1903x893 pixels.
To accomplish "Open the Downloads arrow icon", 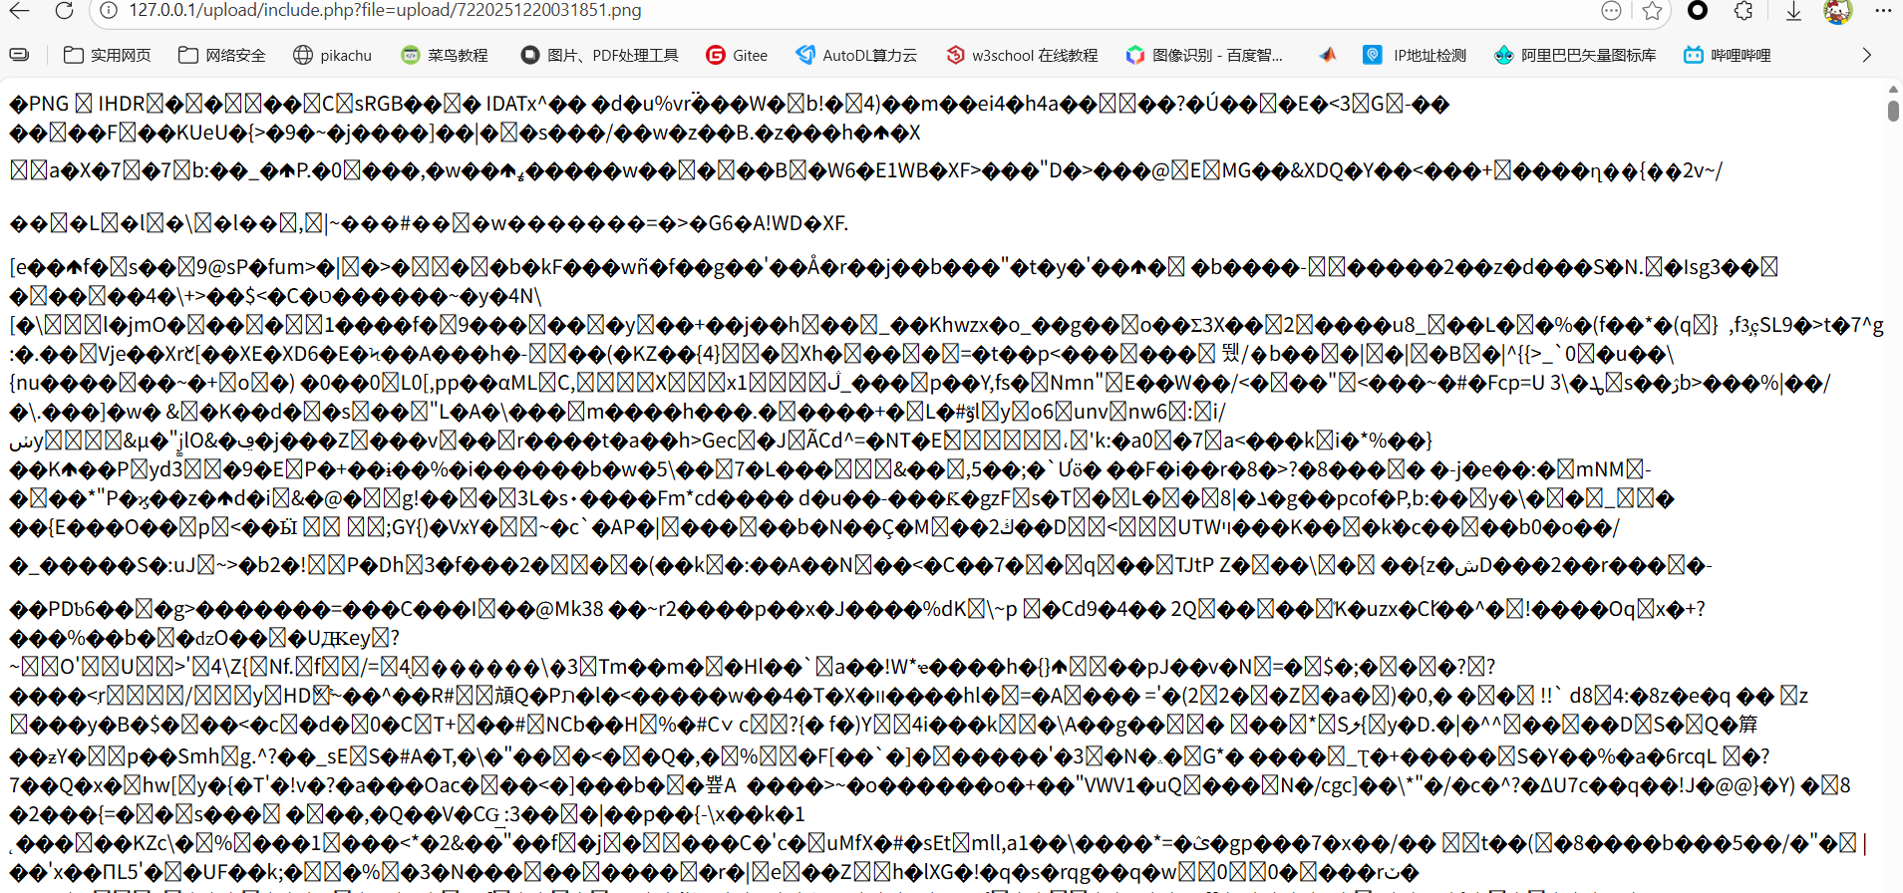I will [x=1793, y=11].
